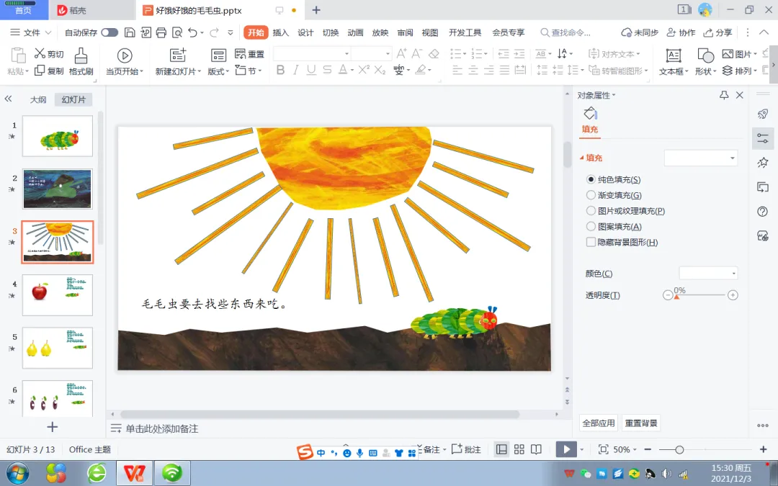Open Print Preview icon
This screenshot has height=486, width=778.
click(x=177, y=32)
